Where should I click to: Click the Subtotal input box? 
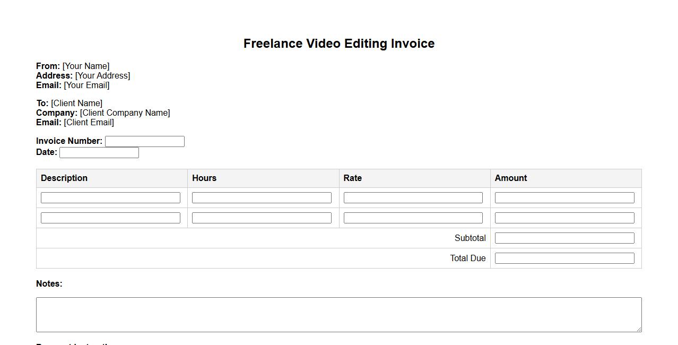click(564, 238)
